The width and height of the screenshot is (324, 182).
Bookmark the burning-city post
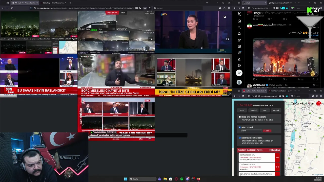pos(314,79)
